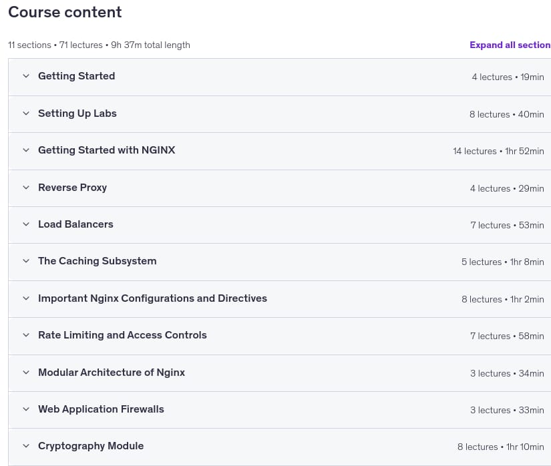Open the Cryptography Module title
This screenshot has height=466, width=551.
tap(91, 446)
